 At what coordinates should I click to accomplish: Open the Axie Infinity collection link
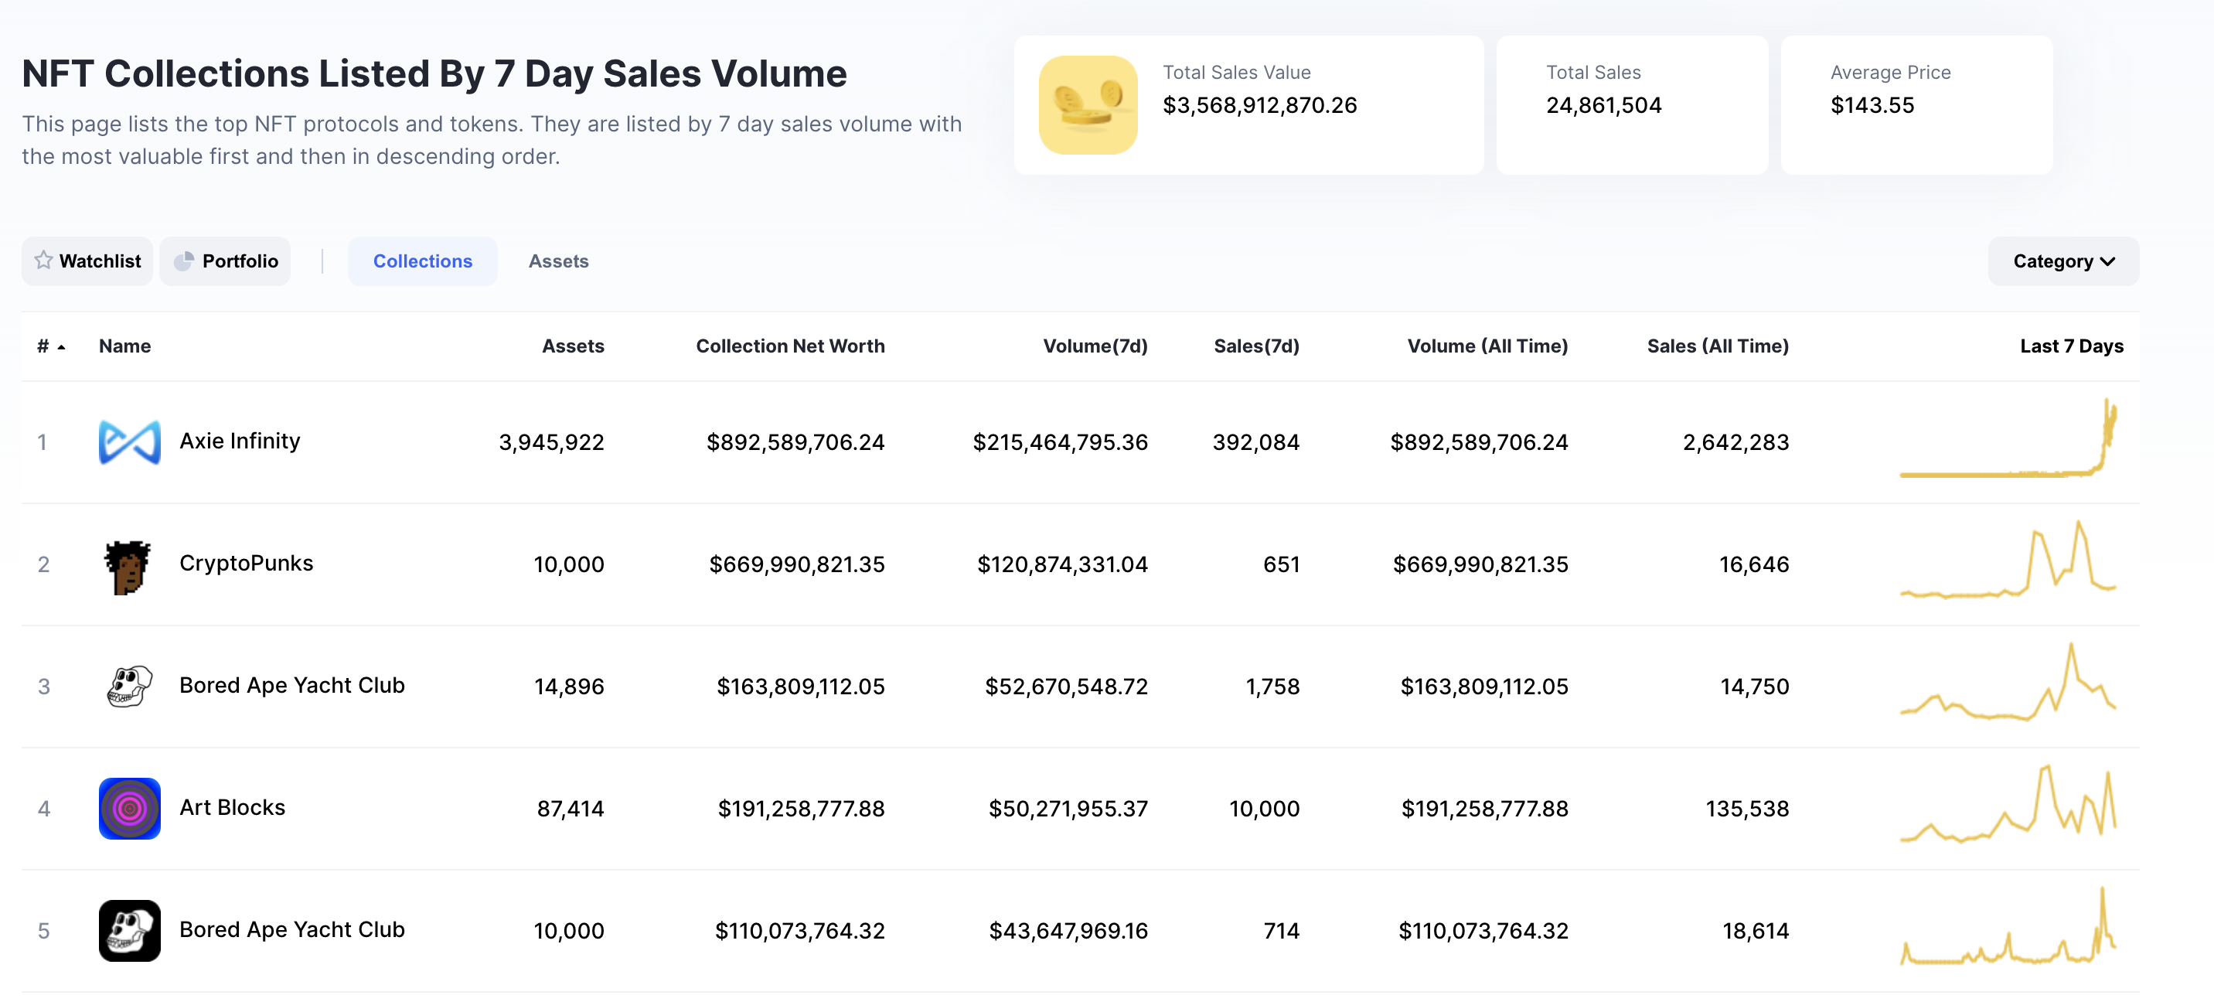point(240,441)
